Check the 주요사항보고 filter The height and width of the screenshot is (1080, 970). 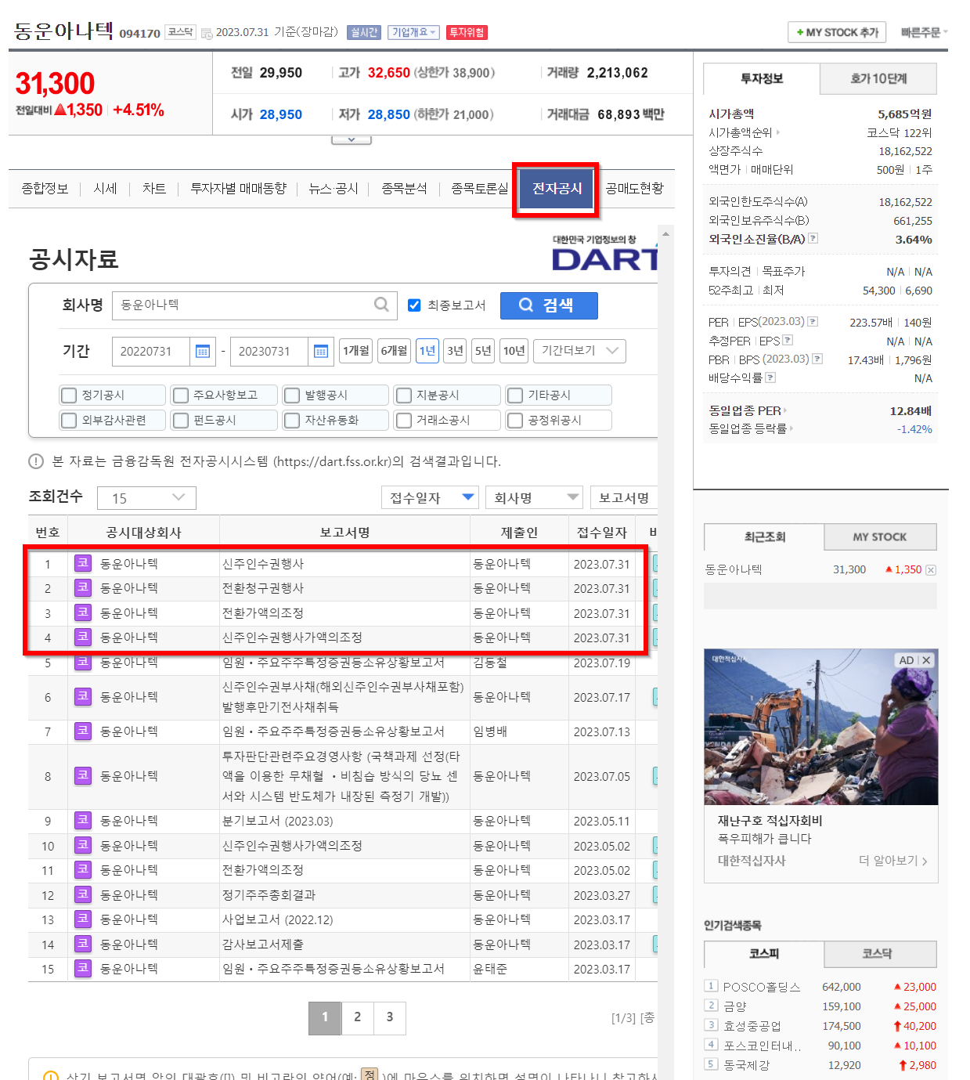[x=181, y=396]
